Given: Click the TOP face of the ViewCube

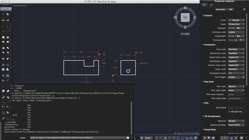Looking at the screenshot, I should pos(185,17).
